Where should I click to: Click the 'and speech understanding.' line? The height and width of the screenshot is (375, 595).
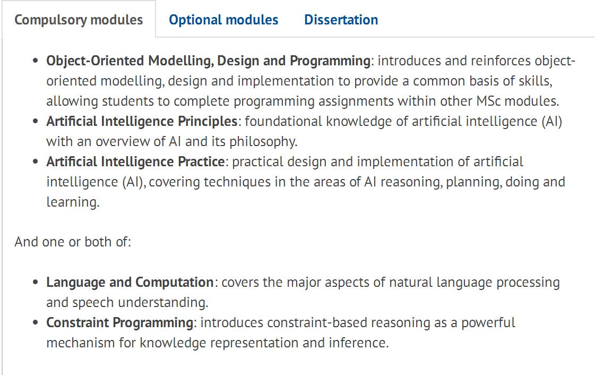[127, 302]
